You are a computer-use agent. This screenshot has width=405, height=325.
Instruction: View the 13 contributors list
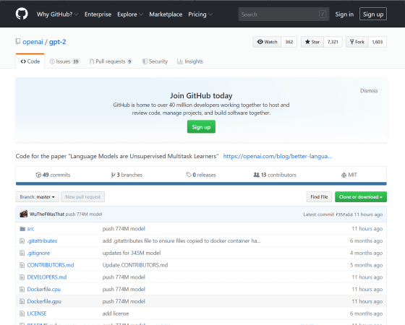[x=275, y=175]
